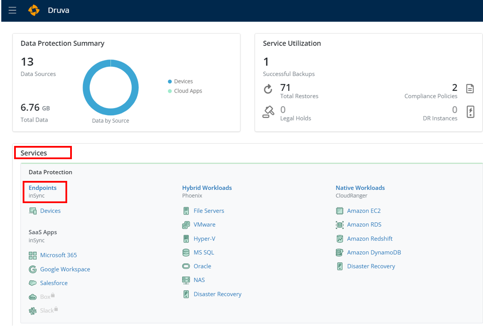Click the Microsoft 365 grid icon
This screenshot has width=483, height=326.
point(33,255)
